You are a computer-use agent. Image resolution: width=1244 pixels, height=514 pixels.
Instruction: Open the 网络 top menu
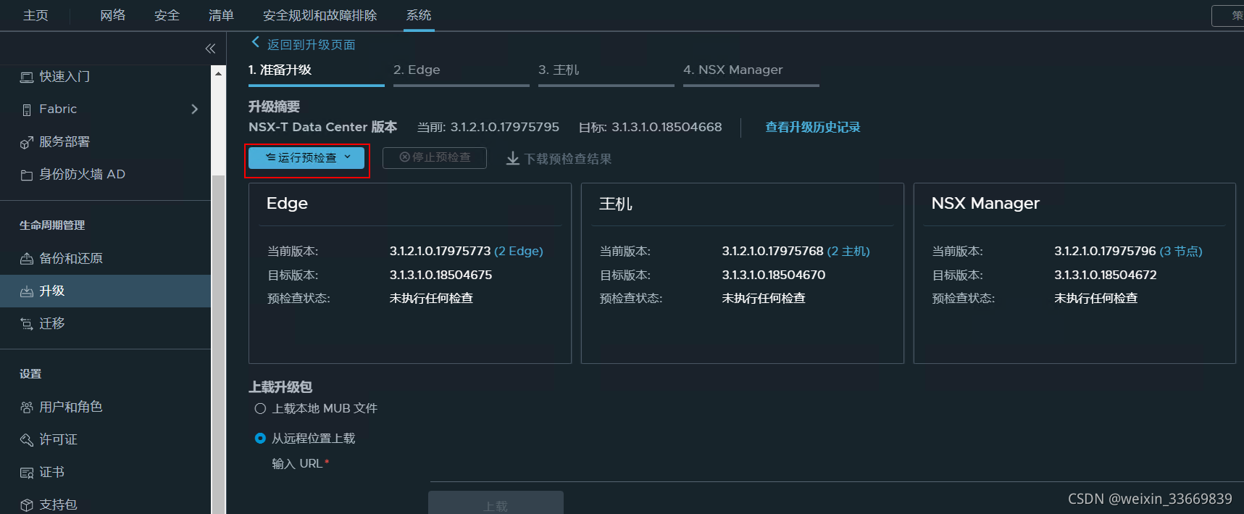[113, 15]
